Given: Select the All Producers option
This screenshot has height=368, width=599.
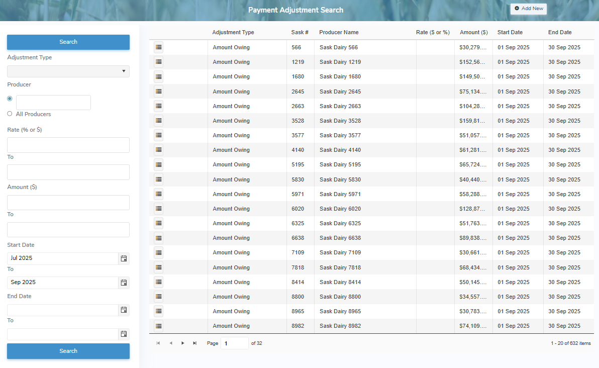Looking at the screenshot, I should [x=10, y=114].
